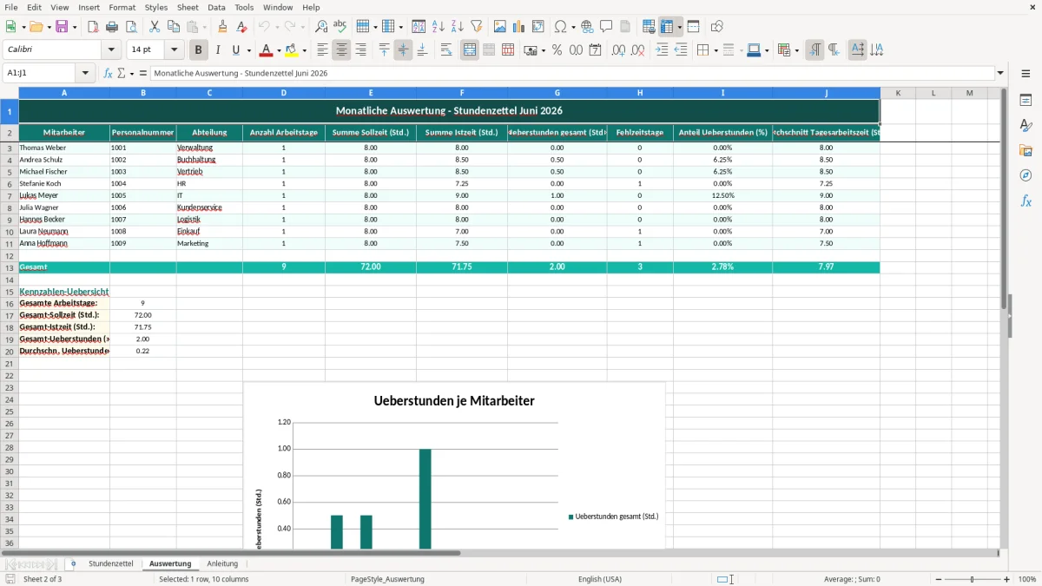This screenshot has height=586, width=1042.
Task: Select column header G
Action: pyautogui.click(x=557, y=93)
